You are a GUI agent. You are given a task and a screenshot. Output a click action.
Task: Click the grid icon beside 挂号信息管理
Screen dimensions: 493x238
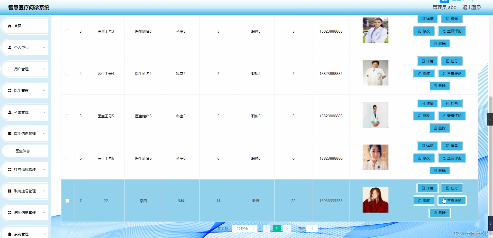click(x=10, y=169)
